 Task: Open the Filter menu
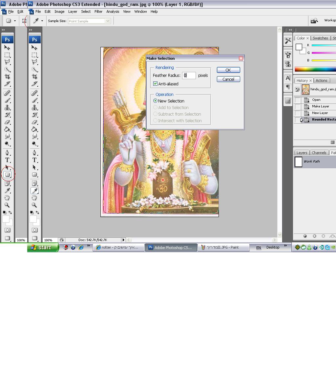point(98,11)
